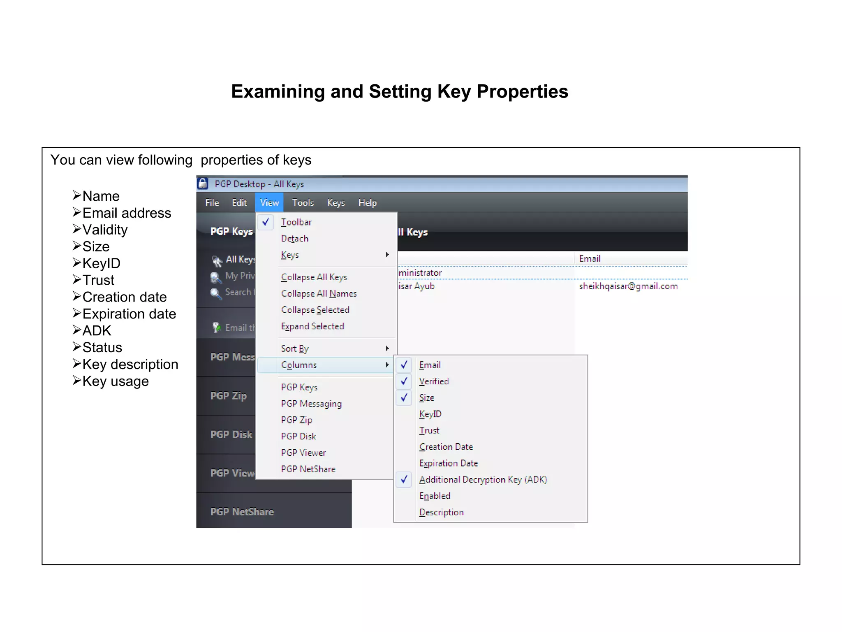Click the PGP Desktop padlock title icon

[x=203, y=184]
